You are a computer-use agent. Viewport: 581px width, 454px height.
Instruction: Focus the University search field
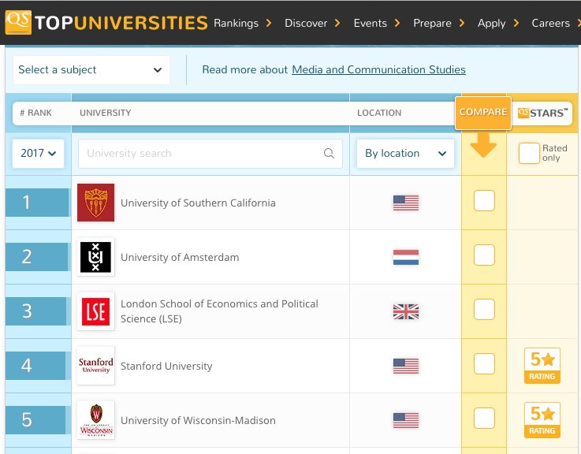(x=210, y=153)
